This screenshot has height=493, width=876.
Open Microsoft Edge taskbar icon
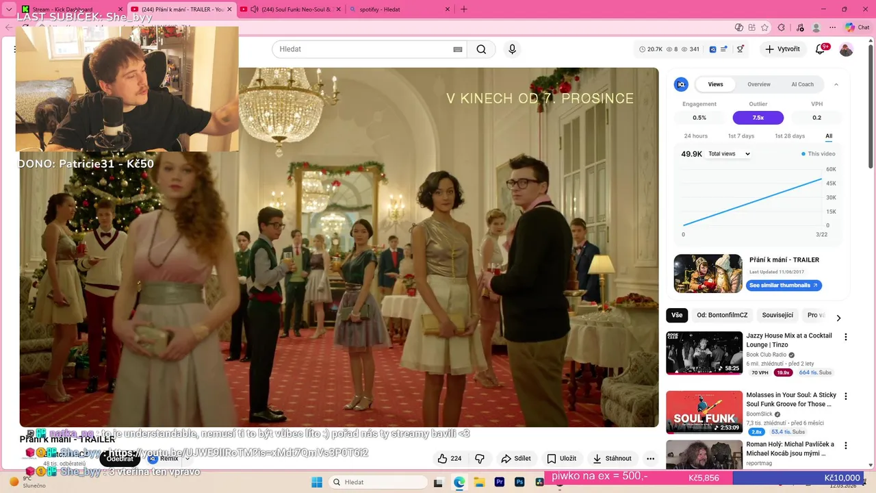tap(459, 482)
